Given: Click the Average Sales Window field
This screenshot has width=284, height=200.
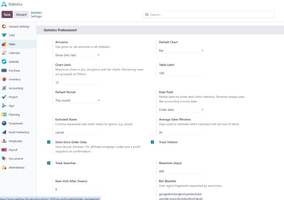Looking at the screenshot, I should (181, 132).
